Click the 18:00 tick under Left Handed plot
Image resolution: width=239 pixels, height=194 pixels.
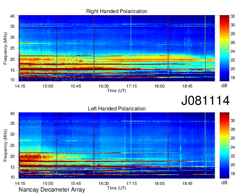click(160, 183)
